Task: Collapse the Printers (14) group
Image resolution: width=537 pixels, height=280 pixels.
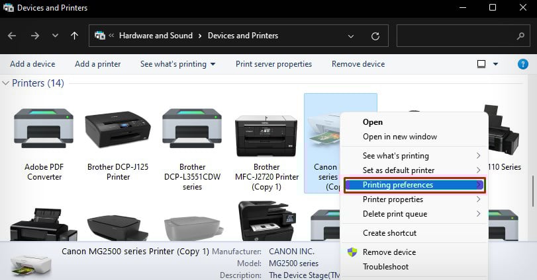Action: click(x=5, y=83)
